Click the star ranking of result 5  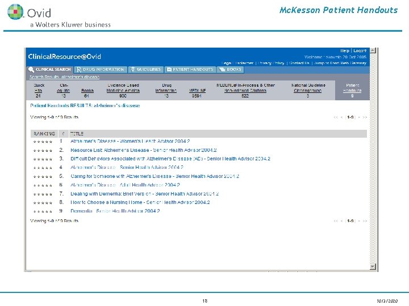click(43, 177)
